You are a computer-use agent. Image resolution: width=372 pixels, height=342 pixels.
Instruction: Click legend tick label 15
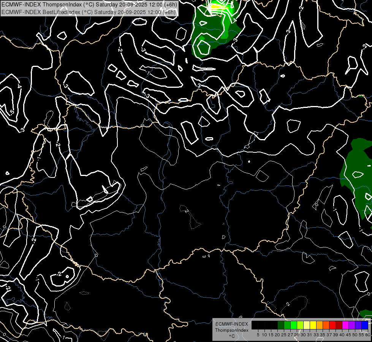pos(271,335)
